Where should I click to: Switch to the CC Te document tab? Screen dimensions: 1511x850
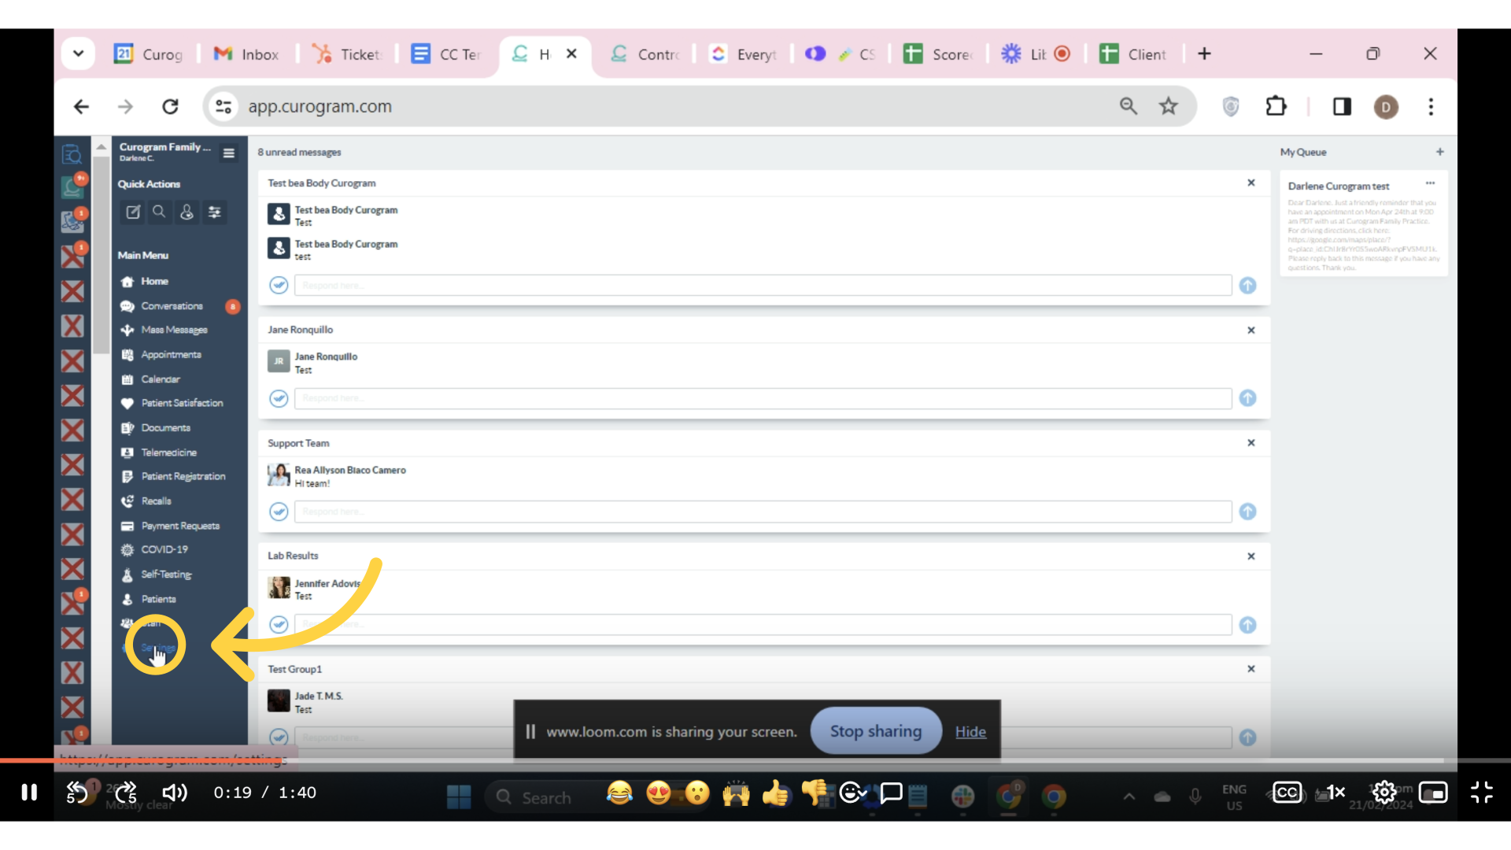point(445,54)
